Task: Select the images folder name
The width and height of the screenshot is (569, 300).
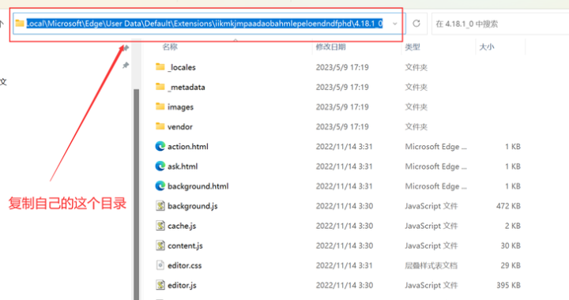Action: tap(180, 107)
